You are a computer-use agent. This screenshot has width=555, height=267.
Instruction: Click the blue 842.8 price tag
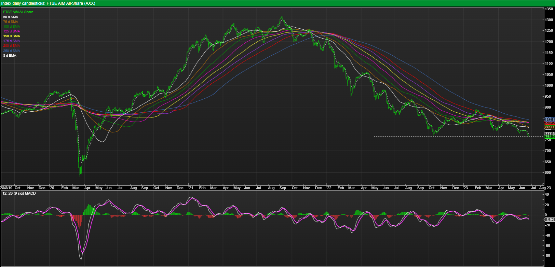550,120
